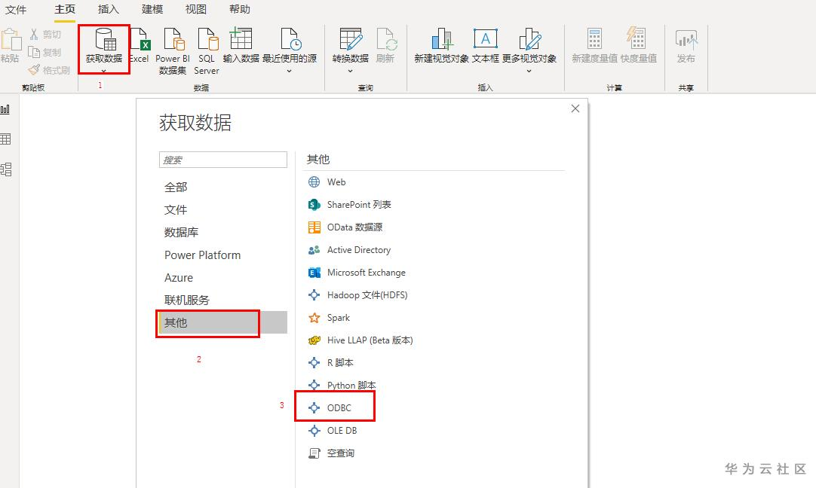Expand dropdown arrow under 获取数据
Image resolution: width=816 pixels, height=488 pixels.
(103, 72)
